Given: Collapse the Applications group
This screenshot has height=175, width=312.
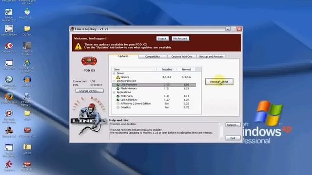Looking at the screenshot, I should click(x=114, y=92).
